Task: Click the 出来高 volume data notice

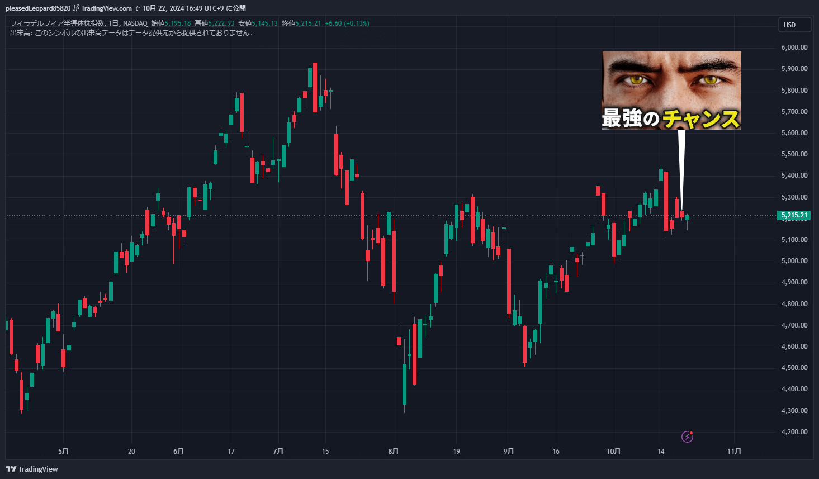Action: pos(131,33)
